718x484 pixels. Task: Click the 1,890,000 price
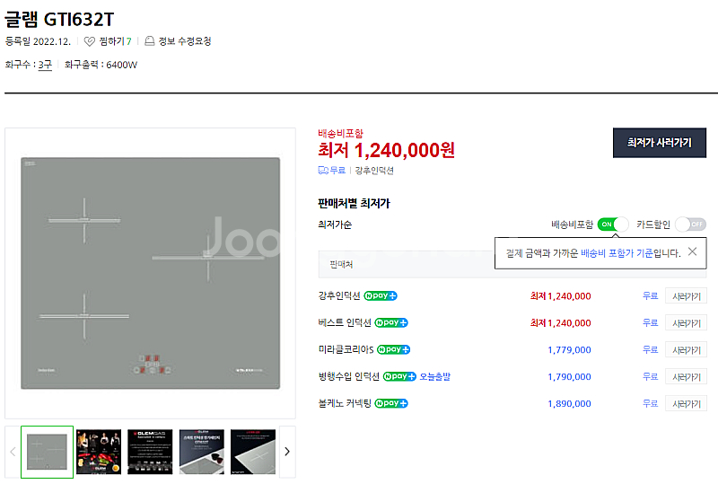(569, 404)
